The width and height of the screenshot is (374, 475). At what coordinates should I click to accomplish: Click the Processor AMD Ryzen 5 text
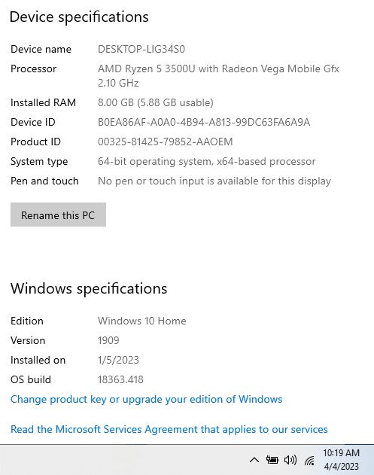pos(218,75)
